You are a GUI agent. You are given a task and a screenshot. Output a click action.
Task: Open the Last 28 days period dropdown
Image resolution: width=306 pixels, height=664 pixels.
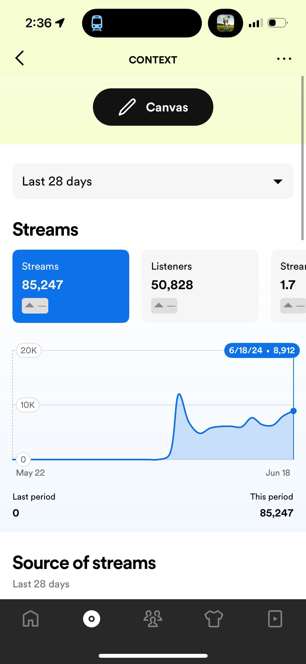pyautogui.click(x=153, y=181)
